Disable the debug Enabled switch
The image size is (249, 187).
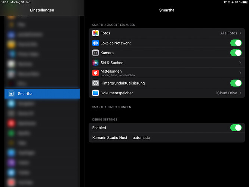(x=236, y=128)
